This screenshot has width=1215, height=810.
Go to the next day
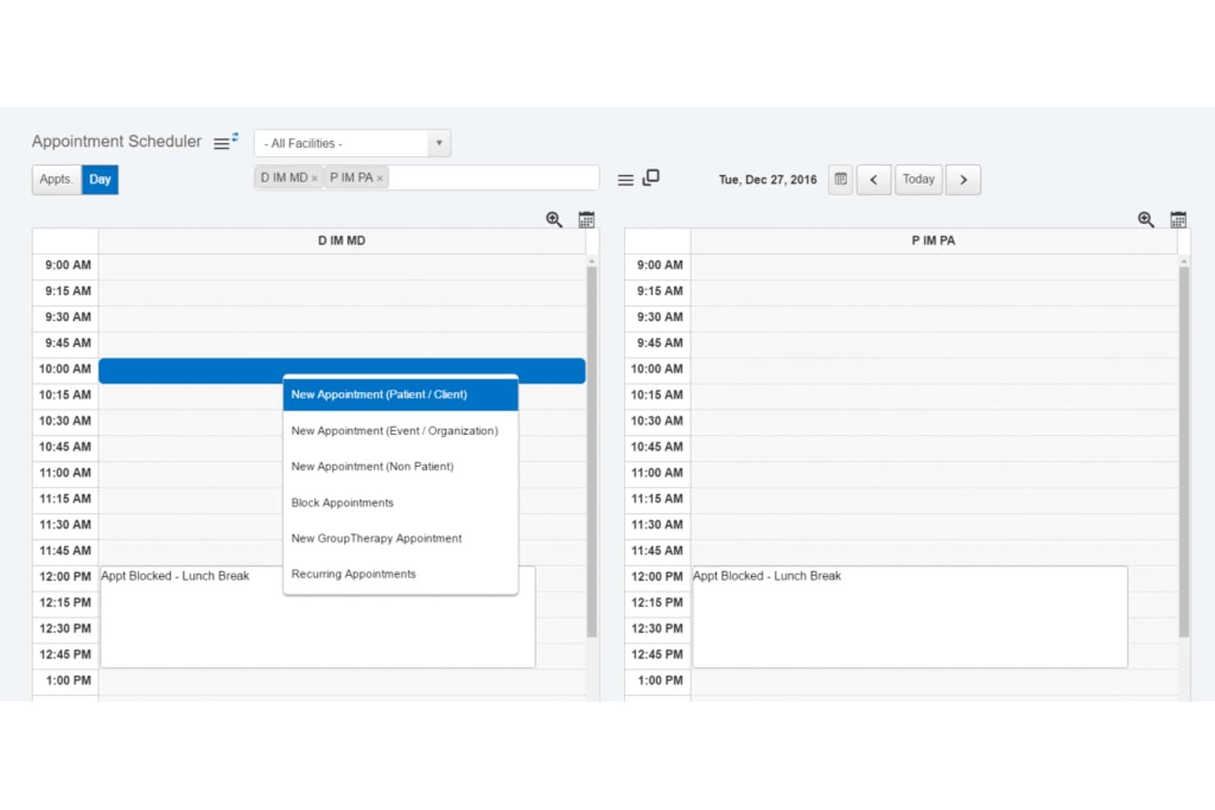click(963, 180)
